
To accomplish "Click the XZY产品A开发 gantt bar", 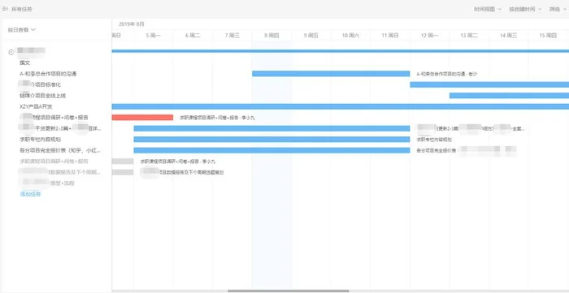I will (341, 106).
